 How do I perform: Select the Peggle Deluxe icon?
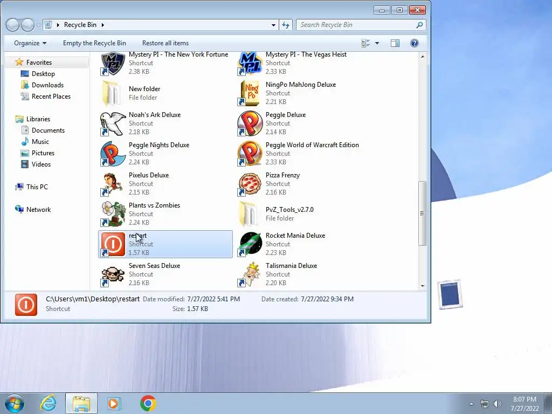pyautogui.click(x=250, y=123)
